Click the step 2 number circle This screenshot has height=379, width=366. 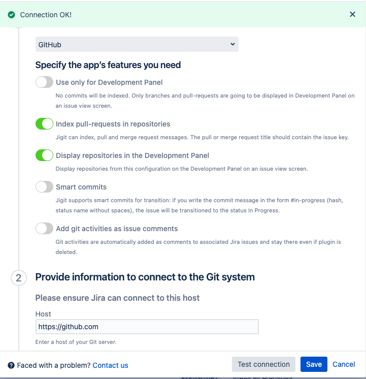coord(19,278)
